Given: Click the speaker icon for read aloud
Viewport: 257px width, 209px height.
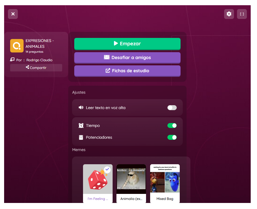Looking at the screenshot, I should 81,107.
